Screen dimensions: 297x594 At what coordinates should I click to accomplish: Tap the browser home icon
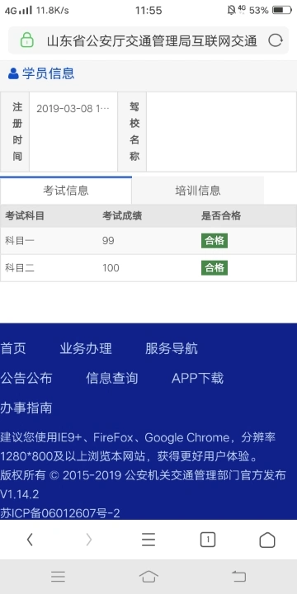[267, 540]
